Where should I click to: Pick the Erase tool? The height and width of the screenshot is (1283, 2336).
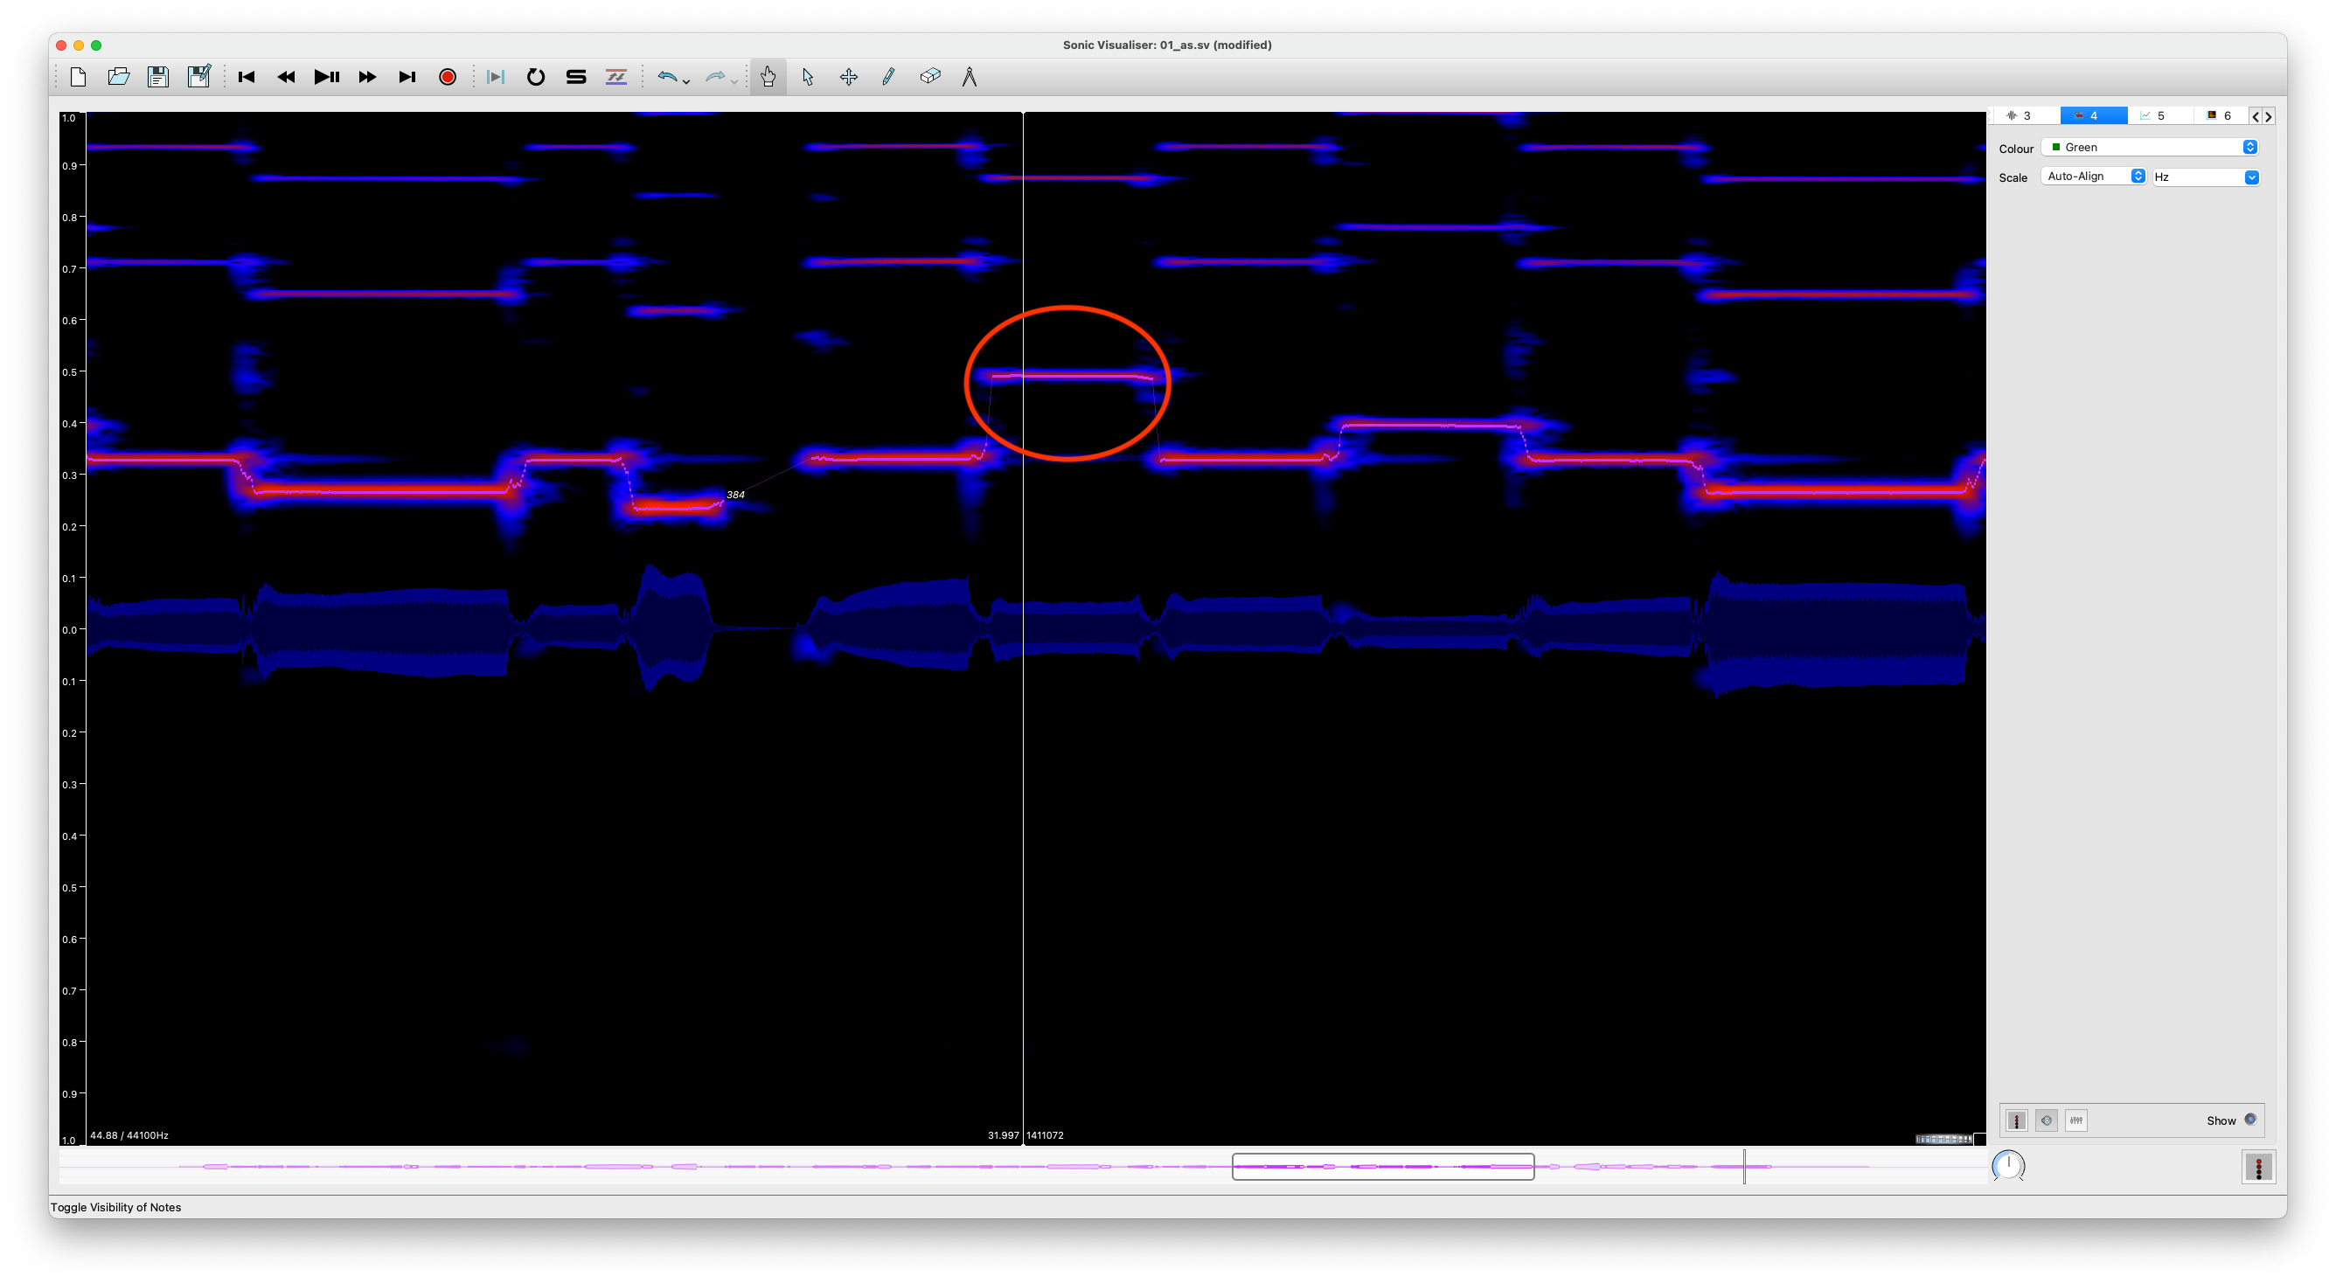coord(929,77)
